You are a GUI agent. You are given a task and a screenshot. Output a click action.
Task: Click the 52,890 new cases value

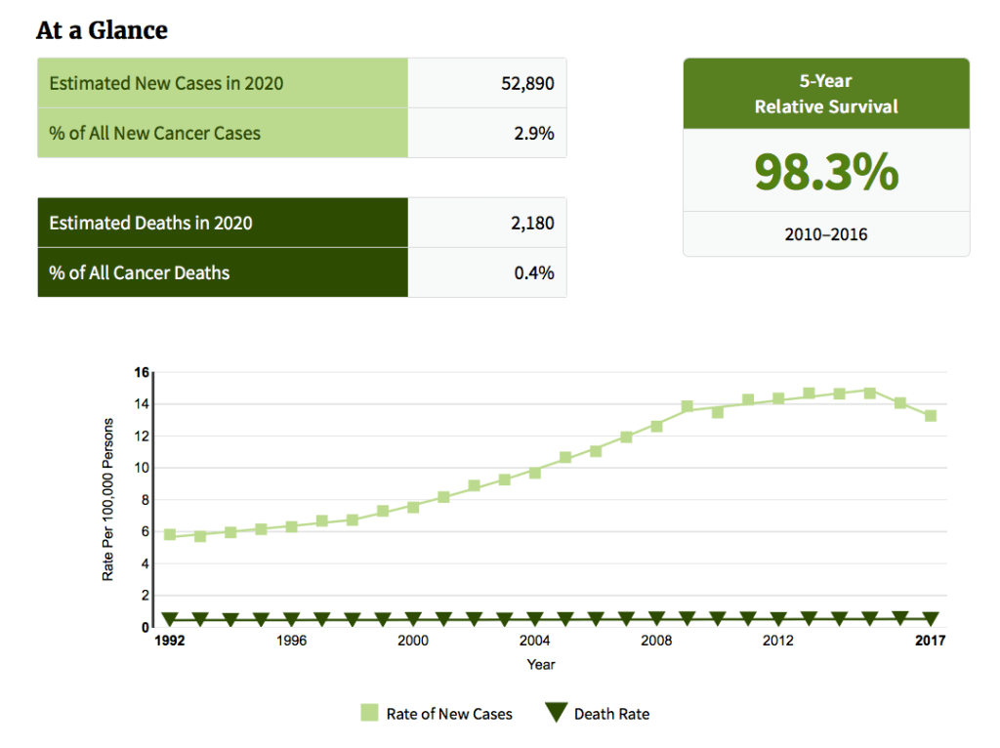[526, 83]
